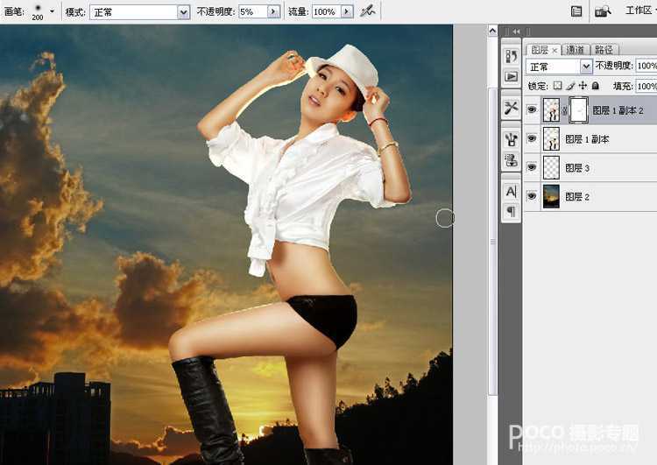Open the layer blend mode 正常 dropdown
This screenshot has width=657, height=465.
[x=559, y=67]
